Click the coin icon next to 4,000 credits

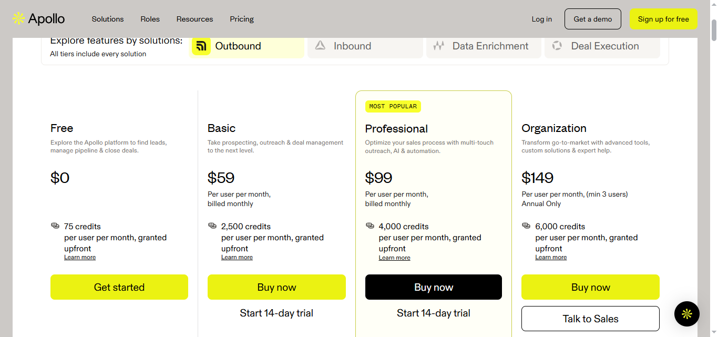(370, 226)
